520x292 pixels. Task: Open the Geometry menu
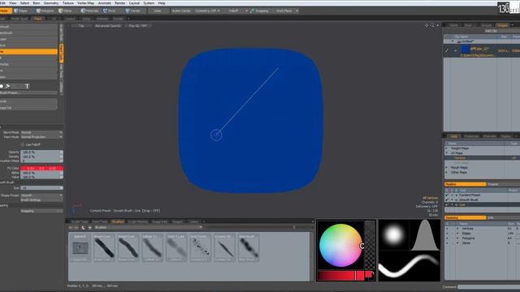pos(51,3)
